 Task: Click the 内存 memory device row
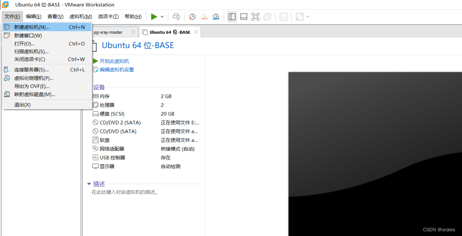pos(146,96)
